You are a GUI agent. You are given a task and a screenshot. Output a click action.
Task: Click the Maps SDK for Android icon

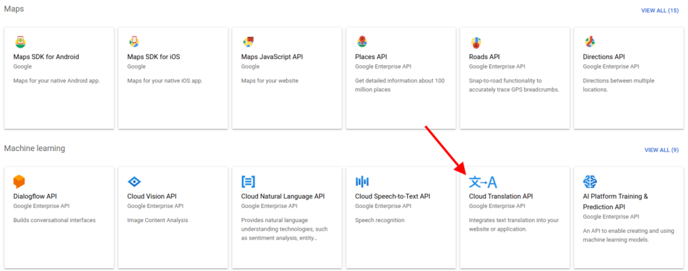click(20, 42)
